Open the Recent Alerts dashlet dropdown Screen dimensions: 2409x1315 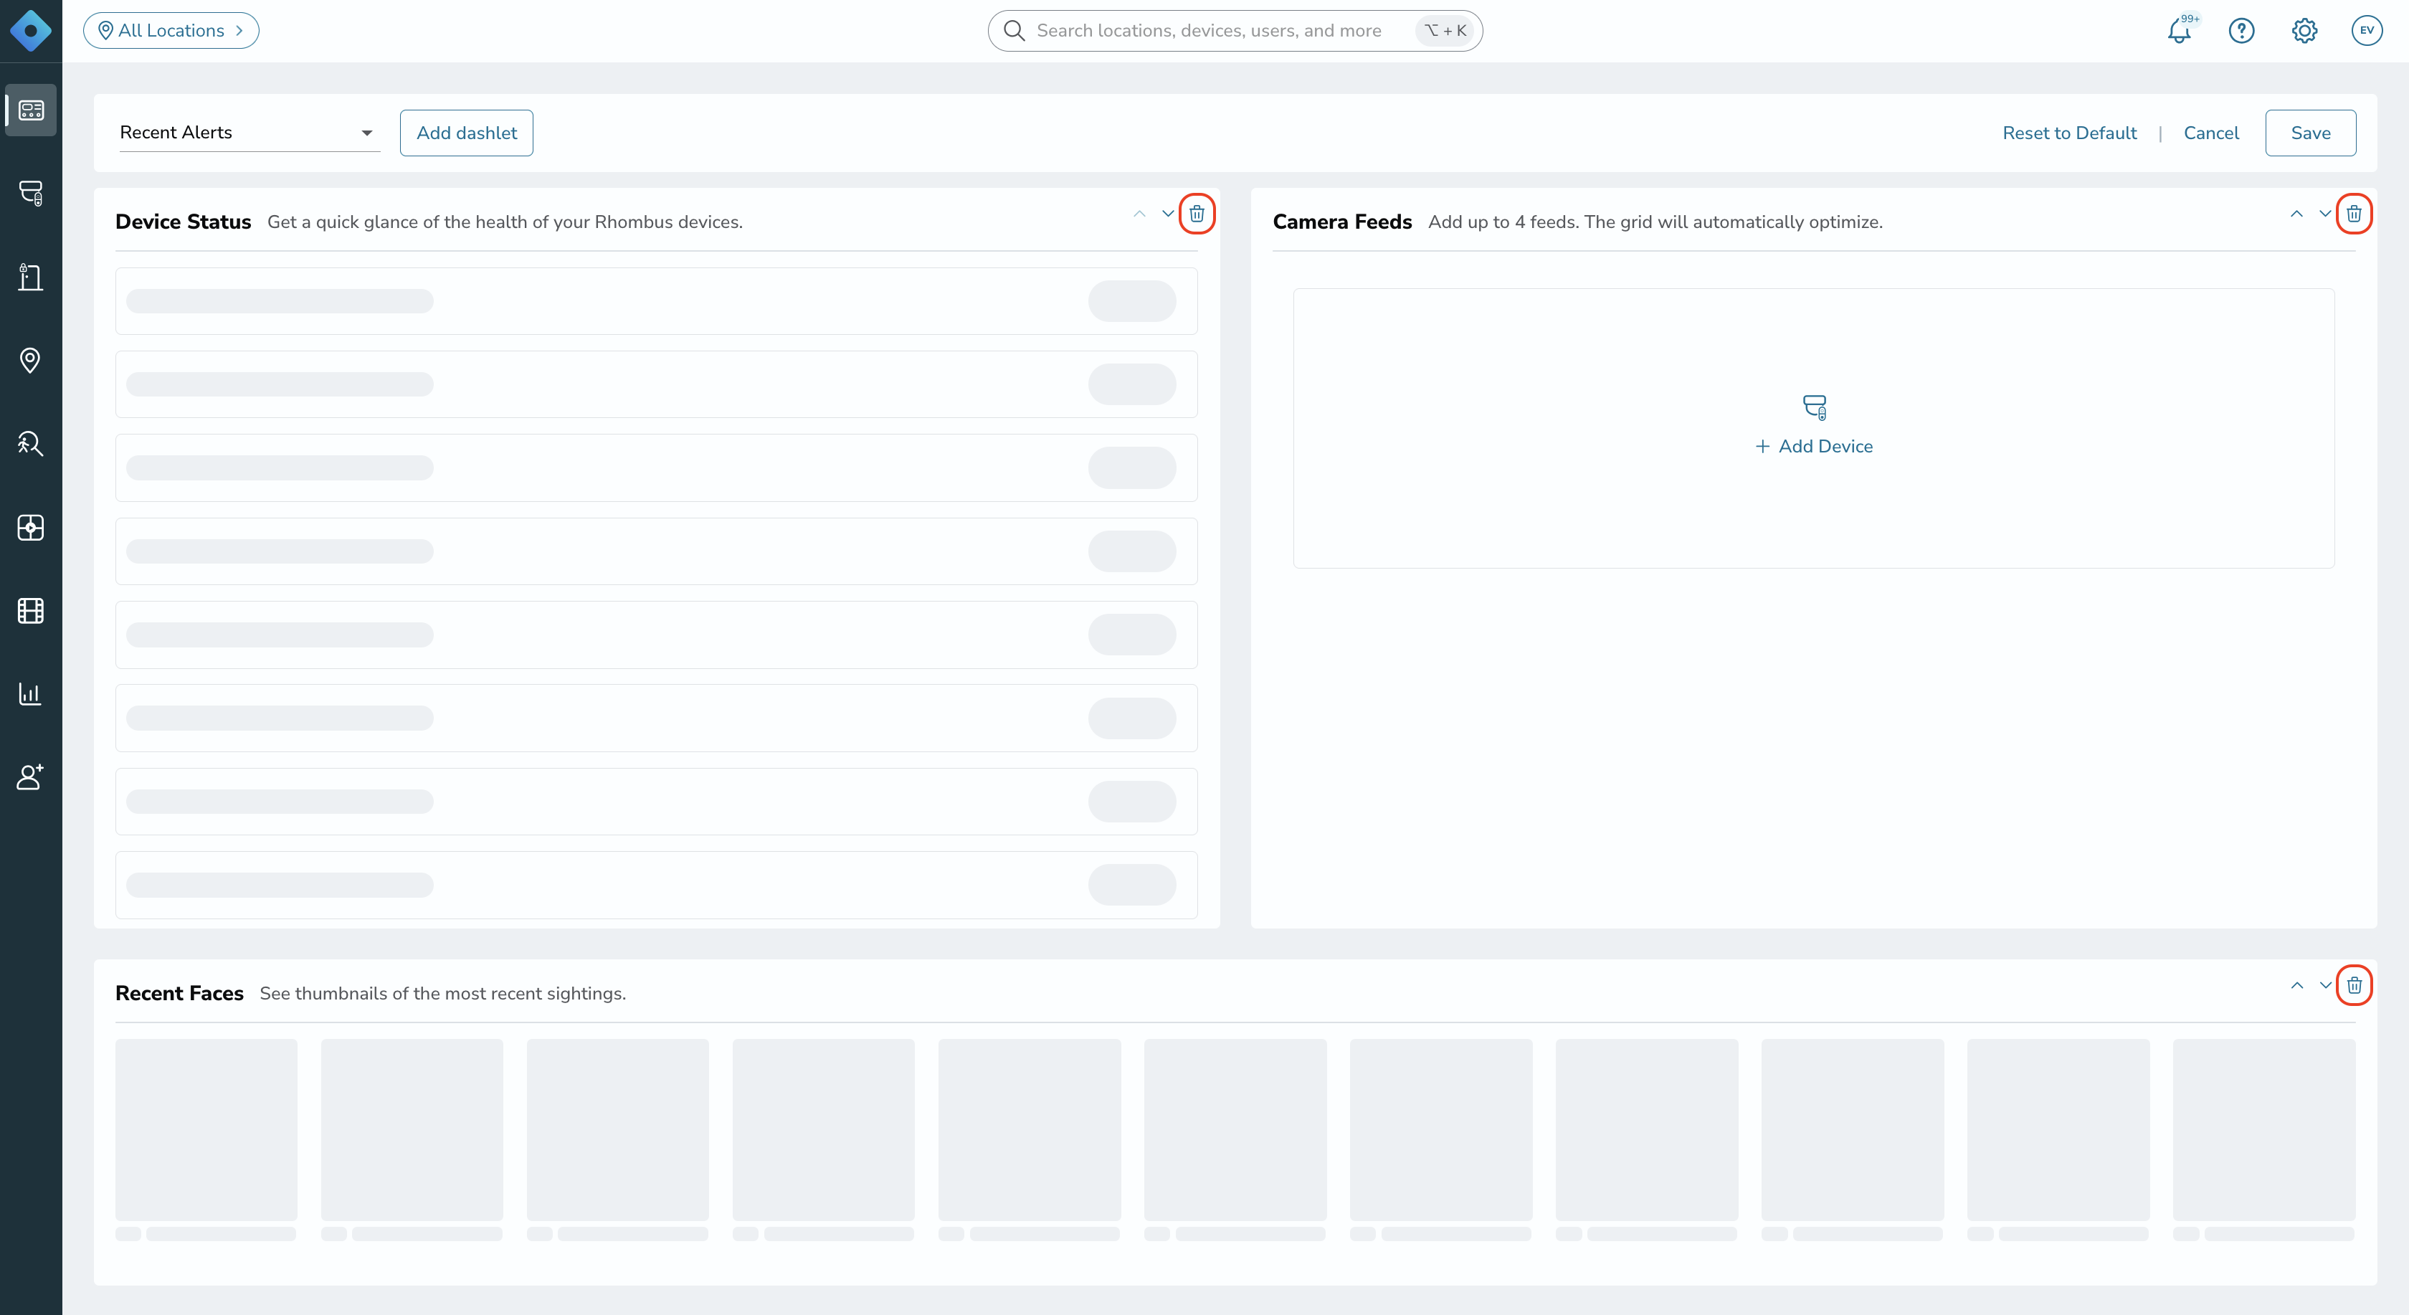pyautogui.click(x=250, y=133)
